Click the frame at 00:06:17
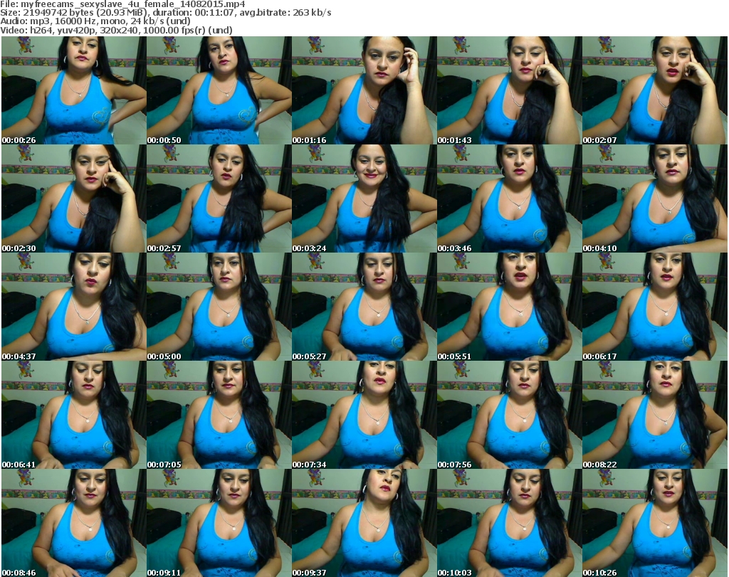Screen dimensions: 729x577 point(655,307)
